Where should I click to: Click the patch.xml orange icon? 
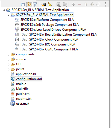[x=13, y=94]
